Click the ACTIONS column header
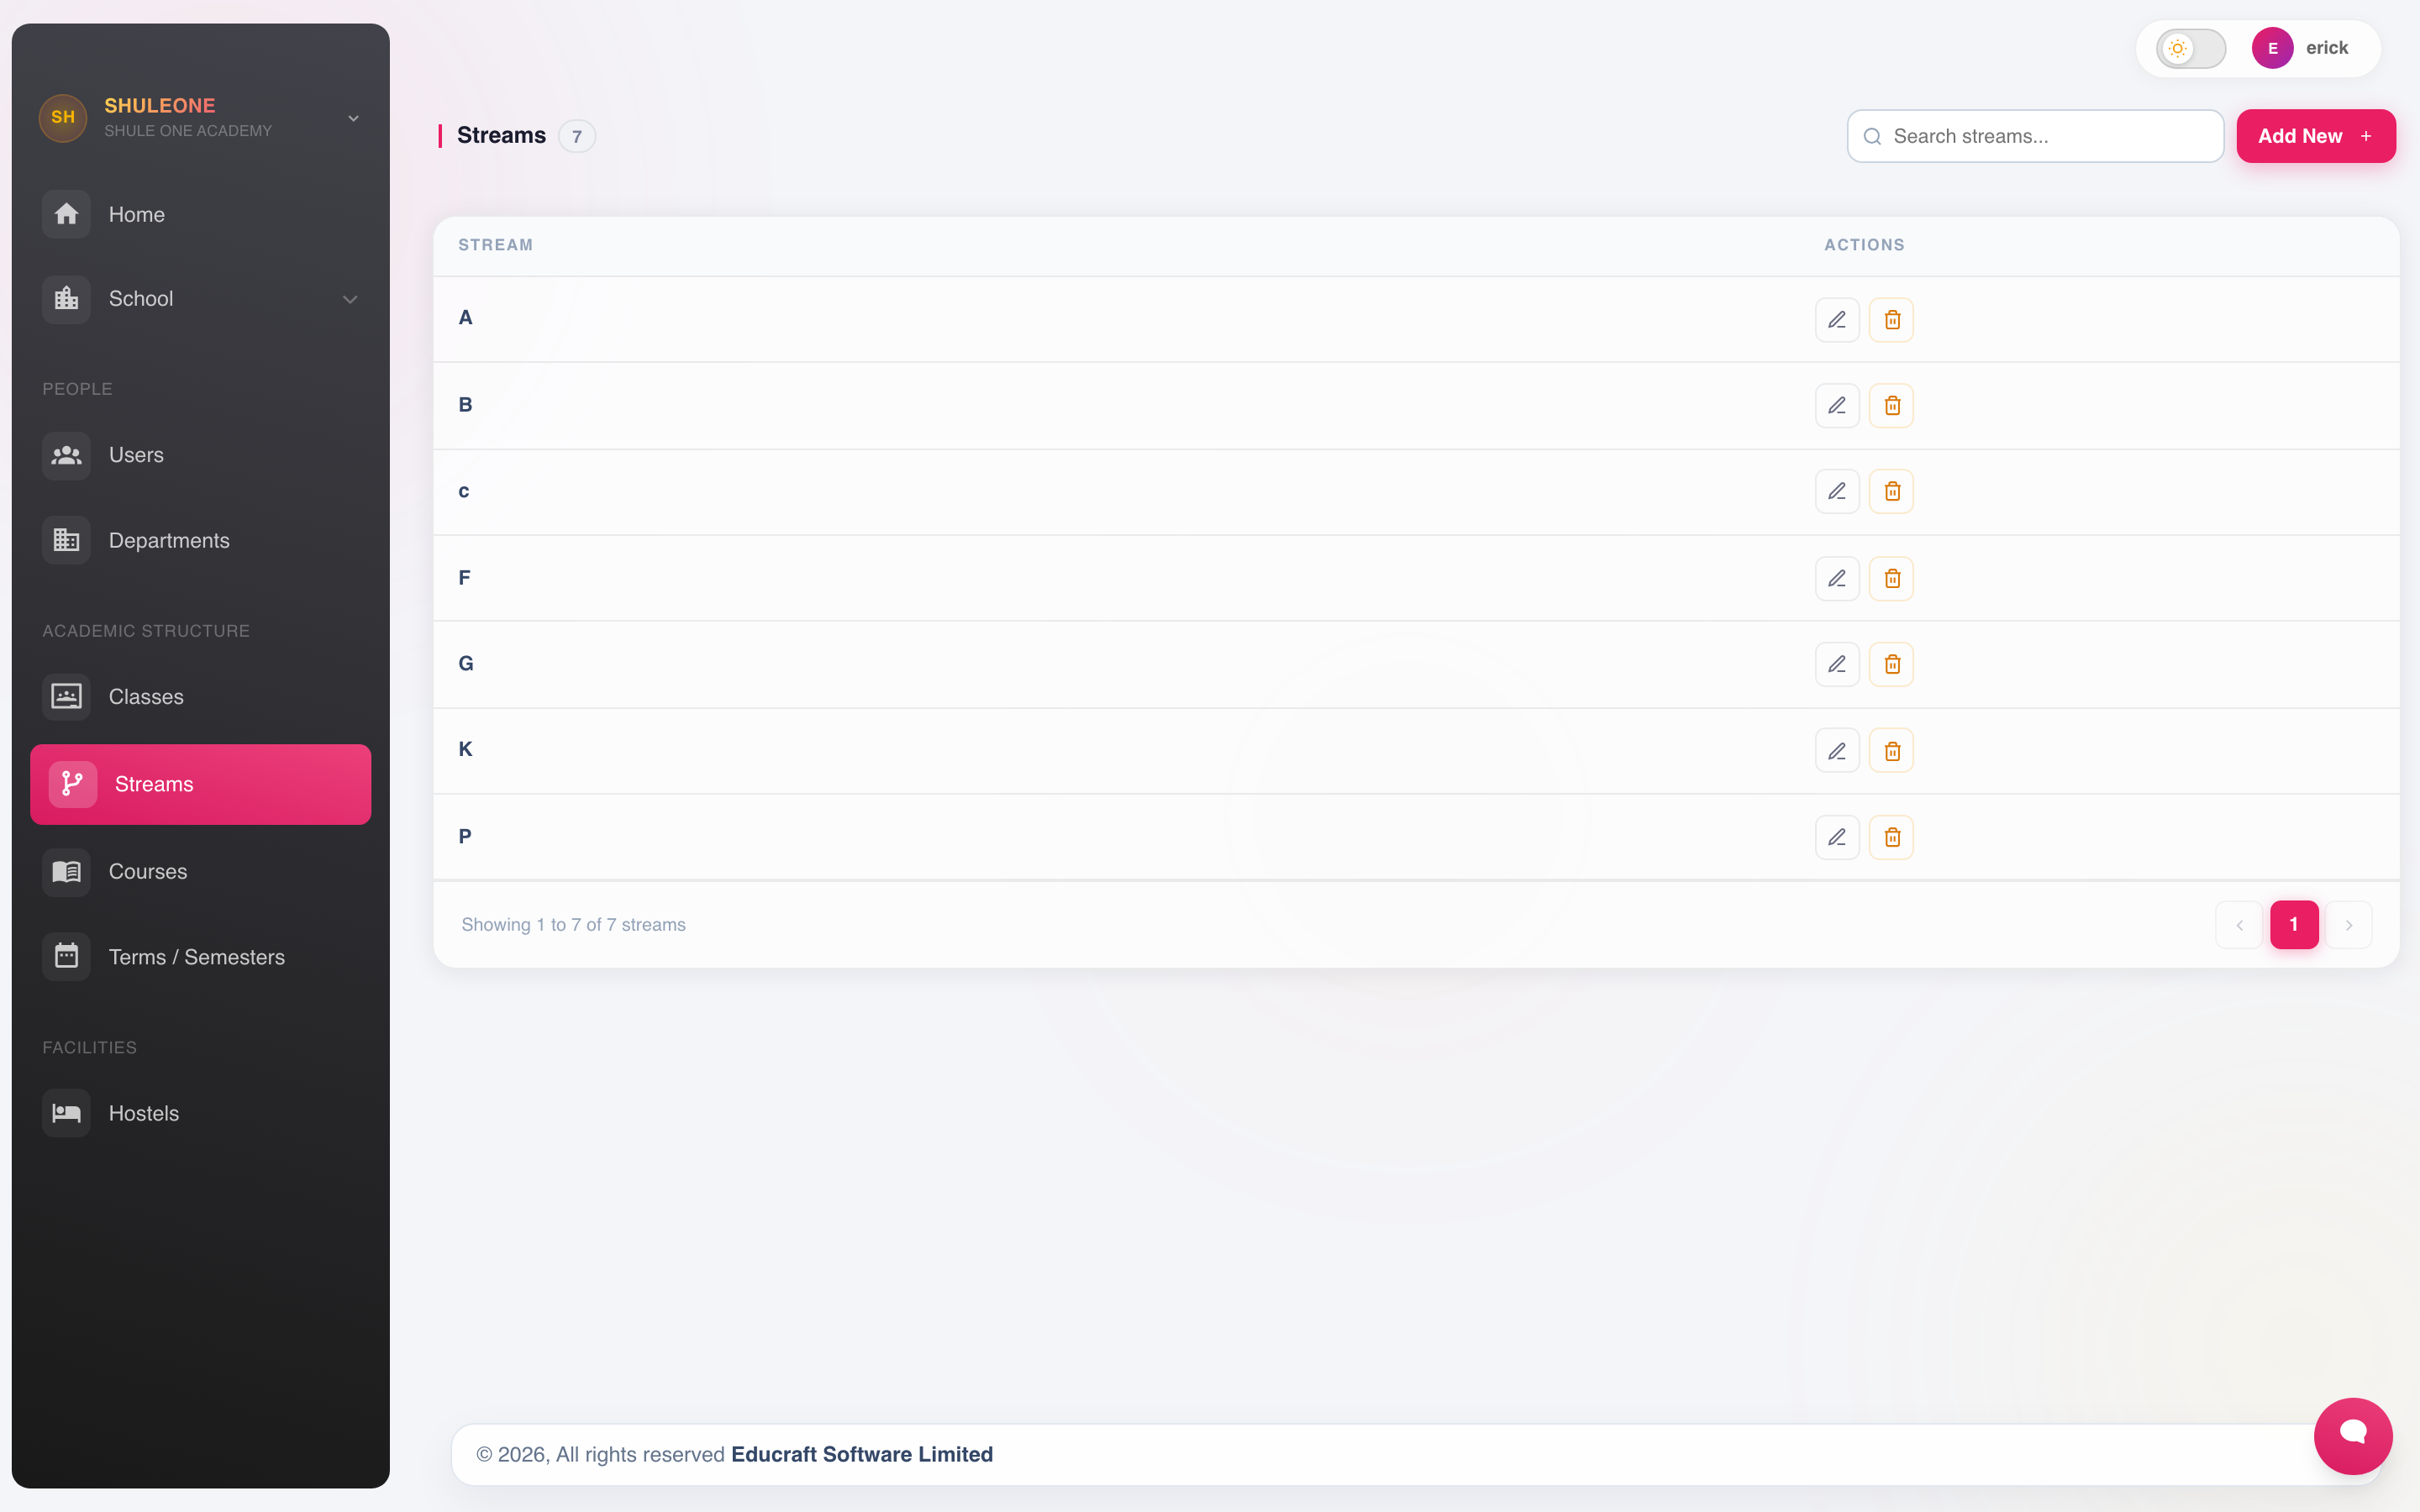Image resolution: width=2420 pixels, height=1512 pixels. (x=1864, y=245)
